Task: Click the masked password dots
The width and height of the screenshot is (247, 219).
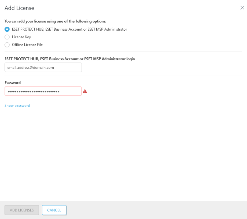Action: pyautogui.click(x=34, y=91)
